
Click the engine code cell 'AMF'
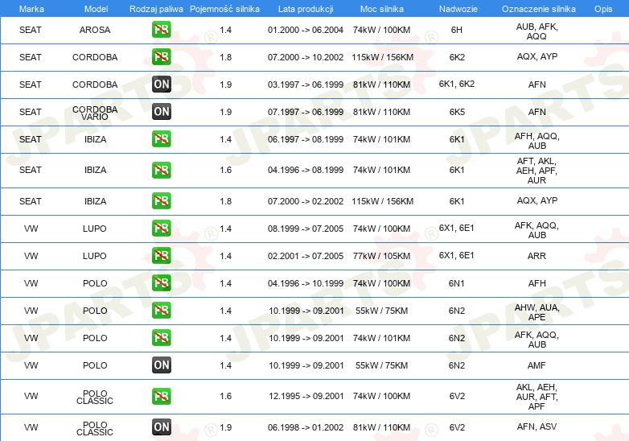pyautogui.click(x=536, y=365)
